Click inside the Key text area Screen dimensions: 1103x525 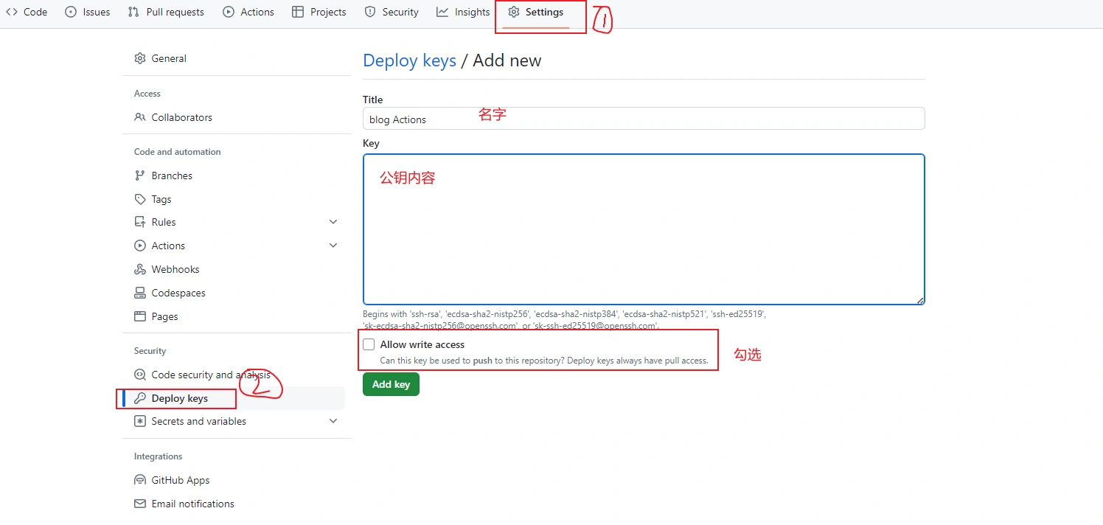644,229
